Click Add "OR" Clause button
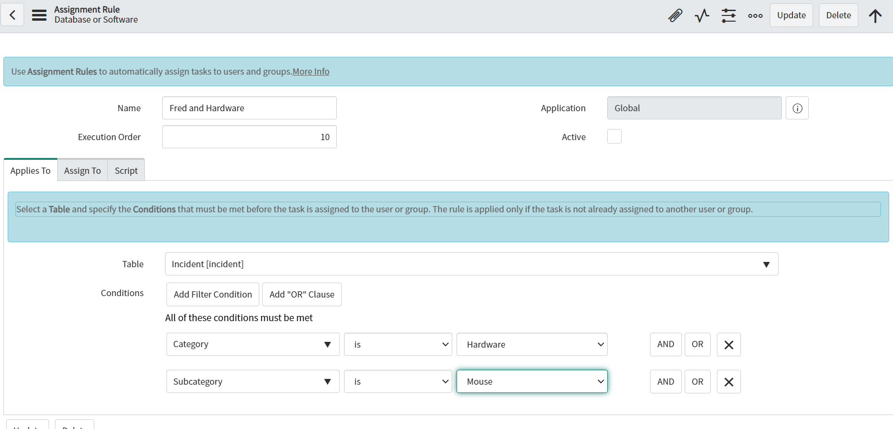 (x=302, y=294)
